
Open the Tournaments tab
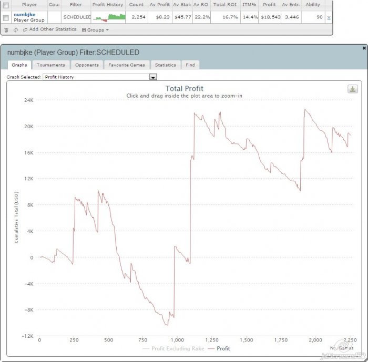click(x=50, y=65)
